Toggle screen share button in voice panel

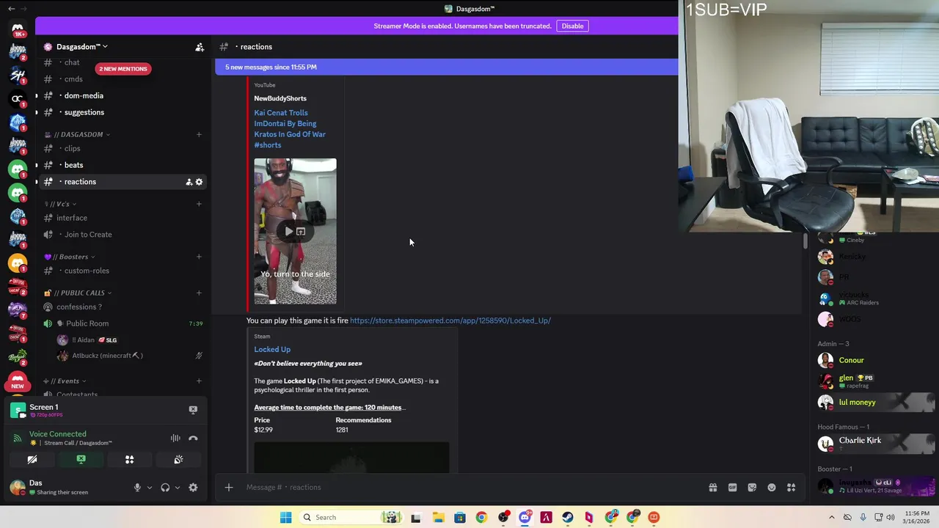81,460
